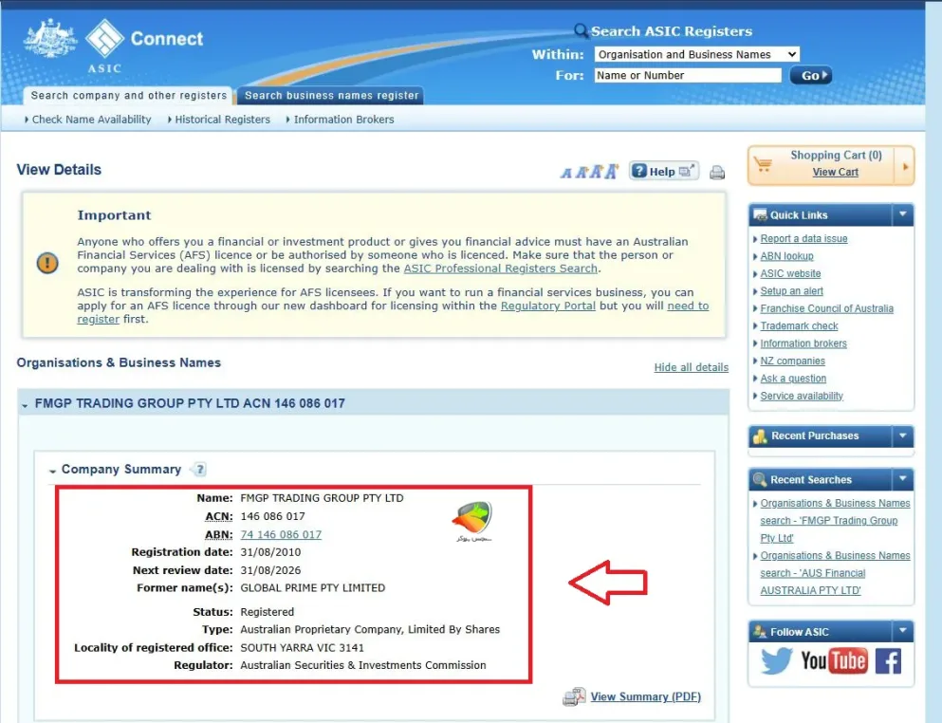
Task: Click the Recent Searches header icon
Action: click(760, 479)
